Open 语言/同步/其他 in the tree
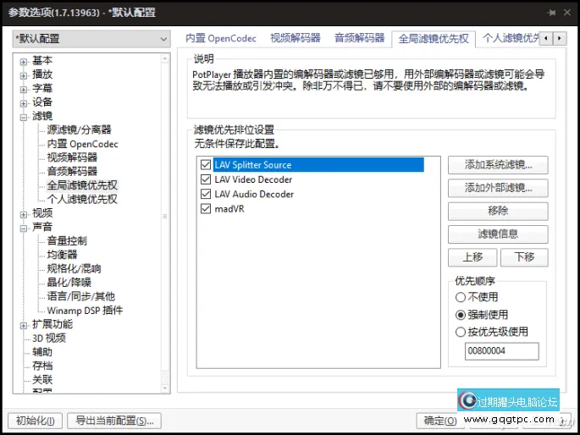Image resolution: width=580 pixels, height=435 pixels. tap(81, 296)
